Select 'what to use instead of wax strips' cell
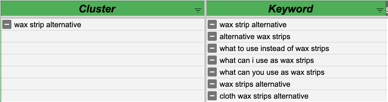Image resolution: width=388 pixels, height=102 pixels. (296, 48)
